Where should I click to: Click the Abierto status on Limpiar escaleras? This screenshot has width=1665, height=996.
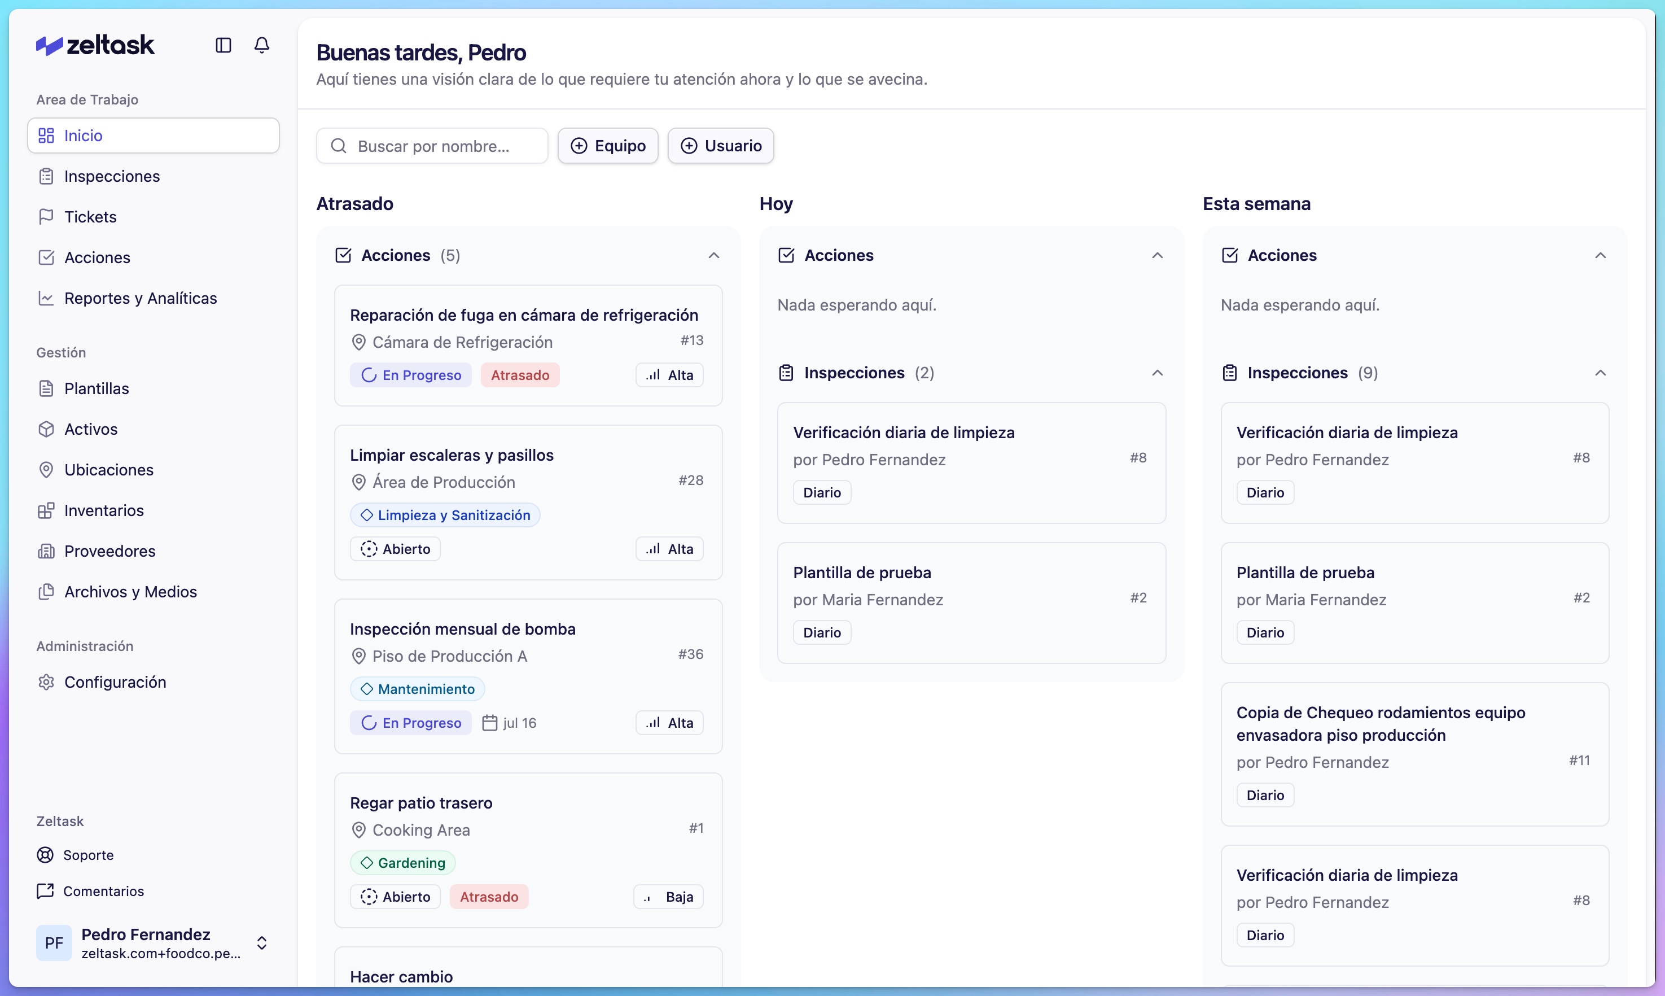point(395,549)
